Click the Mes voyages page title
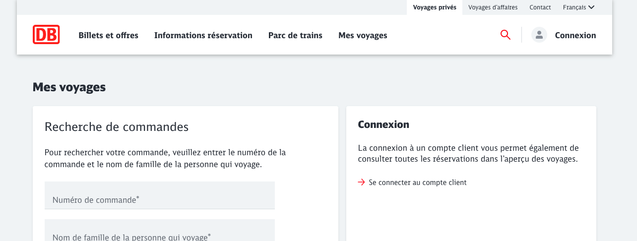This screenshot has width=637, height=241. coord(69,87)
